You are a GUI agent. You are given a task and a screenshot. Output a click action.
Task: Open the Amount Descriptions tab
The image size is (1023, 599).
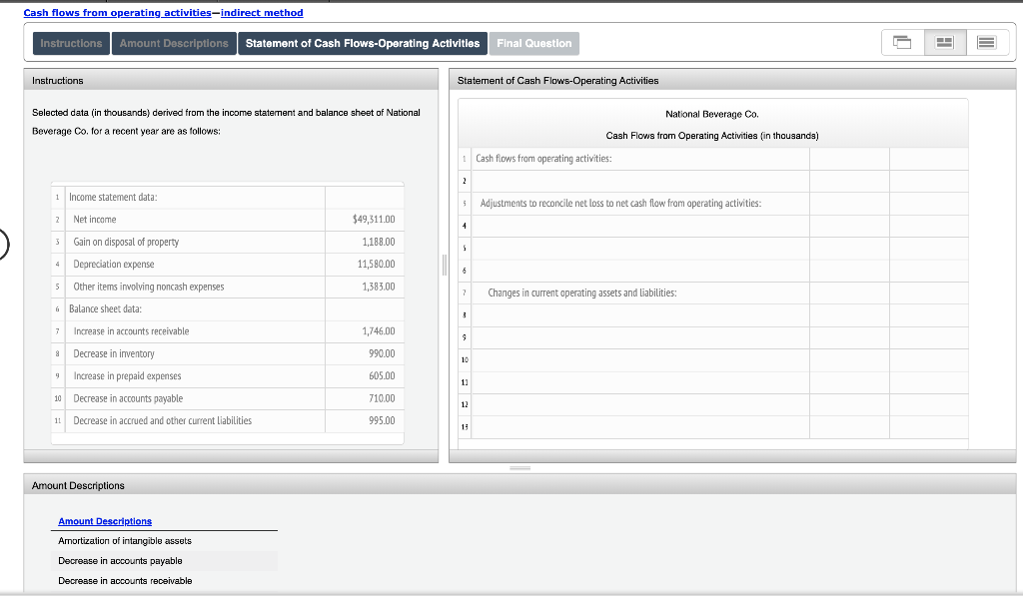[x=173, y=43]
